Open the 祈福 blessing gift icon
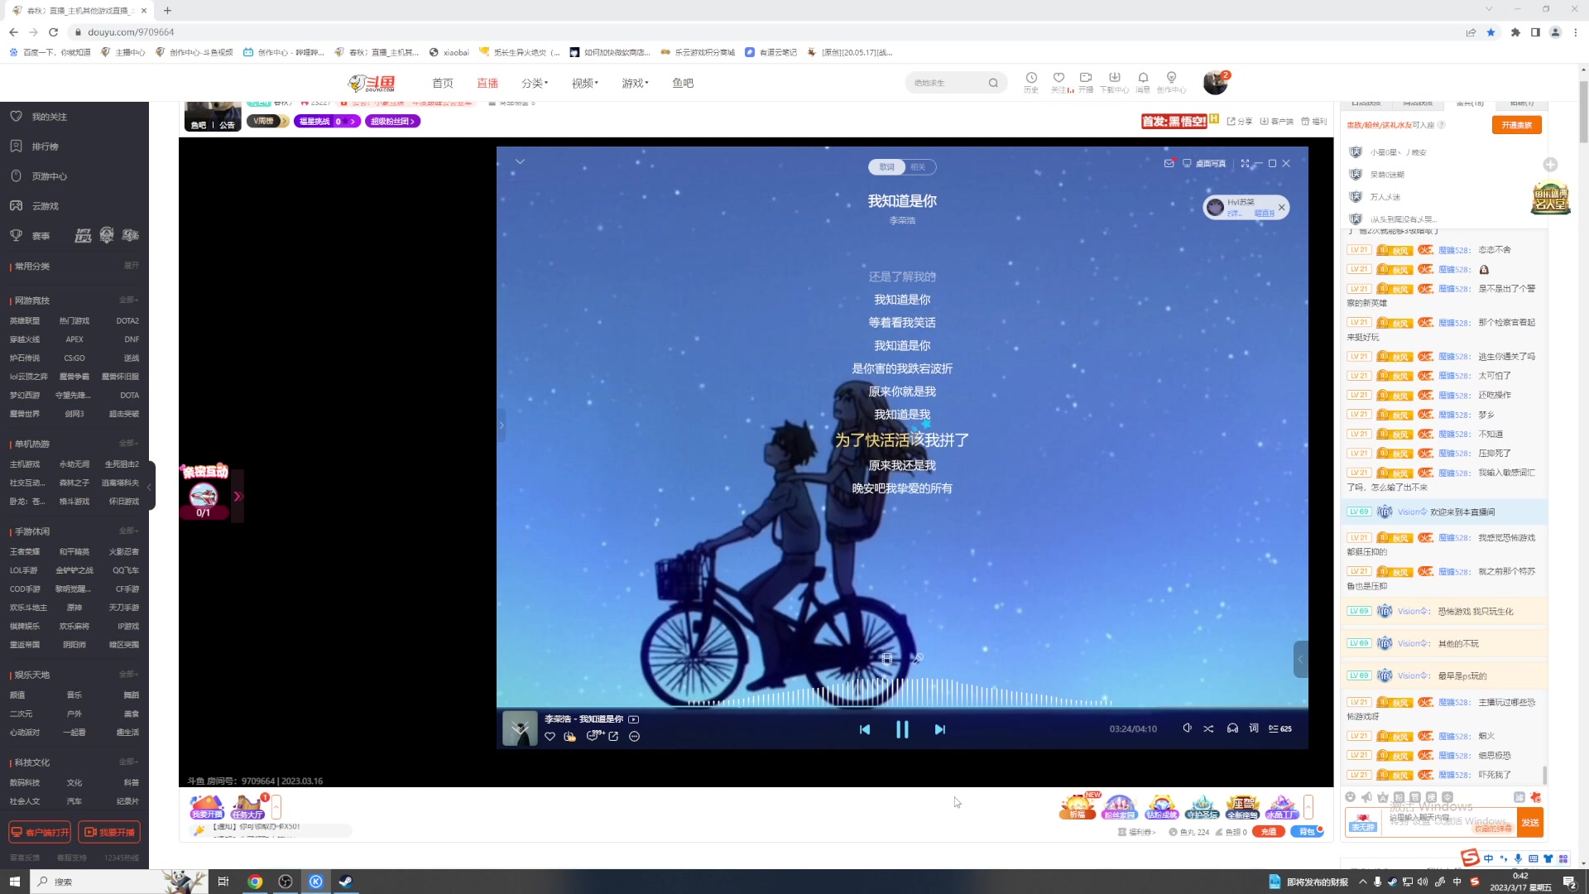 1078,807
